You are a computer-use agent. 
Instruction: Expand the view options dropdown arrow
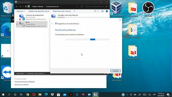coord(98,11)
